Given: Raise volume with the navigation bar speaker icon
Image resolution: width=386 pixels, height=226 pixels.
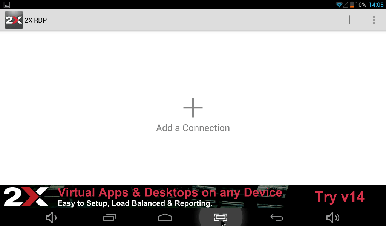Looking at the screenshot, I should pyautogui.click(x=333, y=218).
